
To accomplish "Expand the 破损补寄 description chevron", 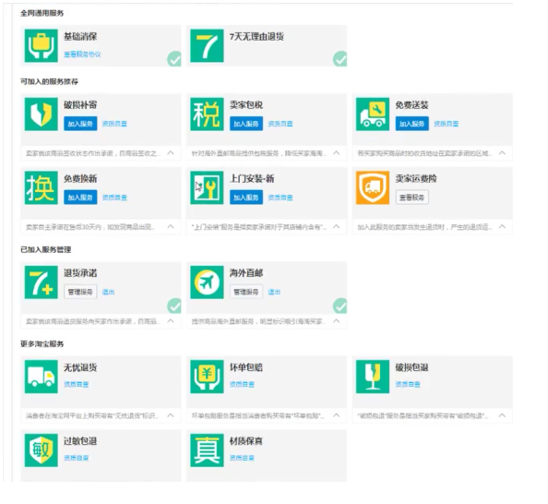I will point(171,153).
